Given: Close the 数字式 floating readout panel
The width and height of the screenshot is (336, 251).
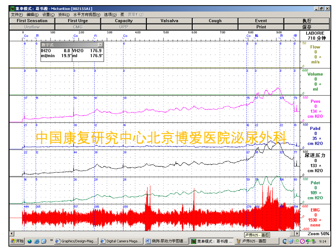Looking at the screenshot, I should point(100,45).
